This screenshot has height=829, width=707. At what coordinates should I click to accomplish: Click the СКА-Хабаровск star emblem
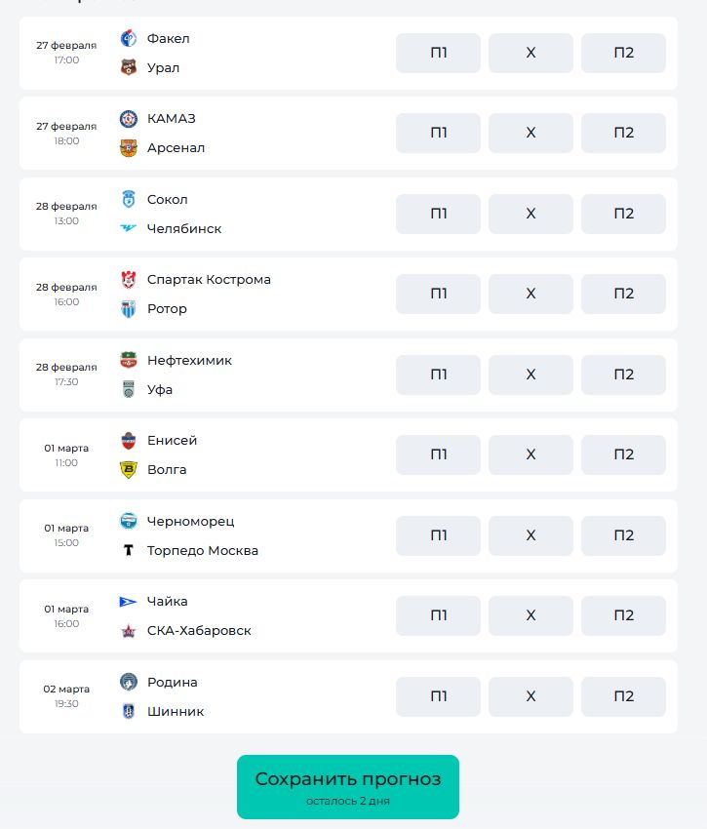point(129,631)
